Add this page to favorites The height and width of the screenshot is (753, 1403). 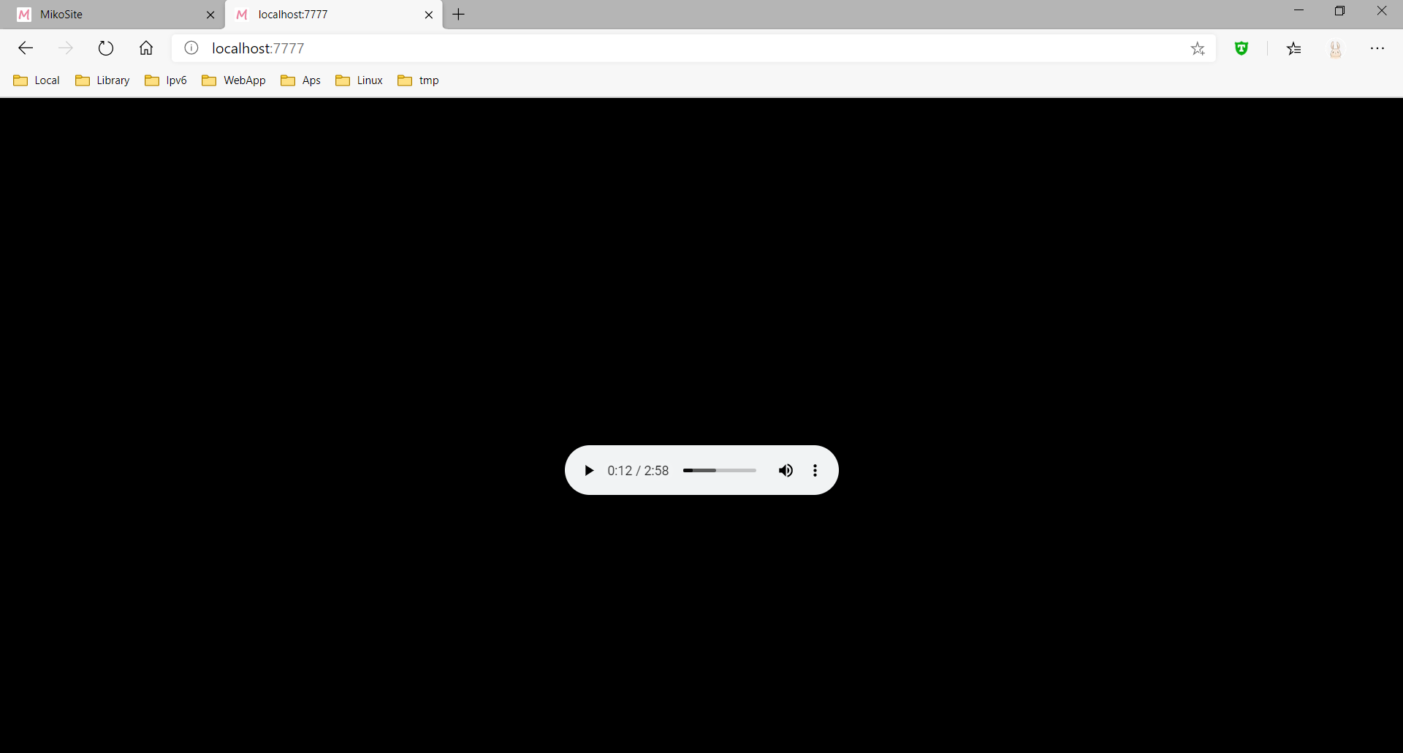click(1198, 48)
